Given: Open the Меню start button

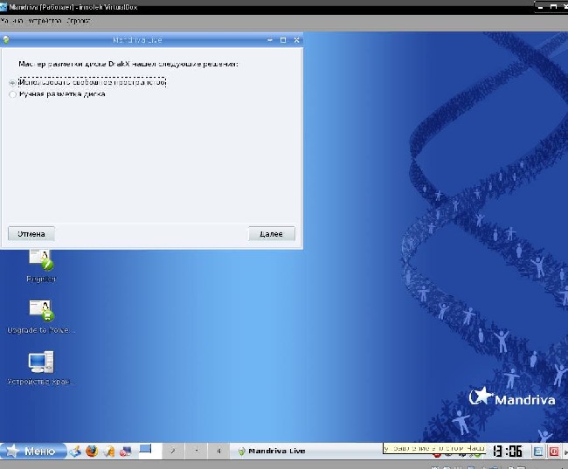Looking at the screenshot, I should coord(33,451).
